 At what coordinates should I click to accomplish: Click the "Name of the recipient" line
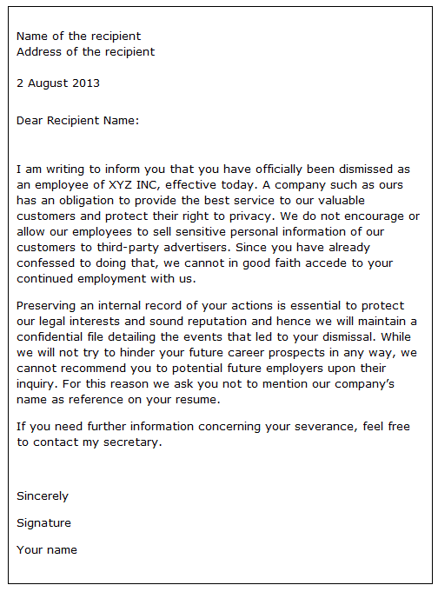pyautogui.click(x=78, y=37)
